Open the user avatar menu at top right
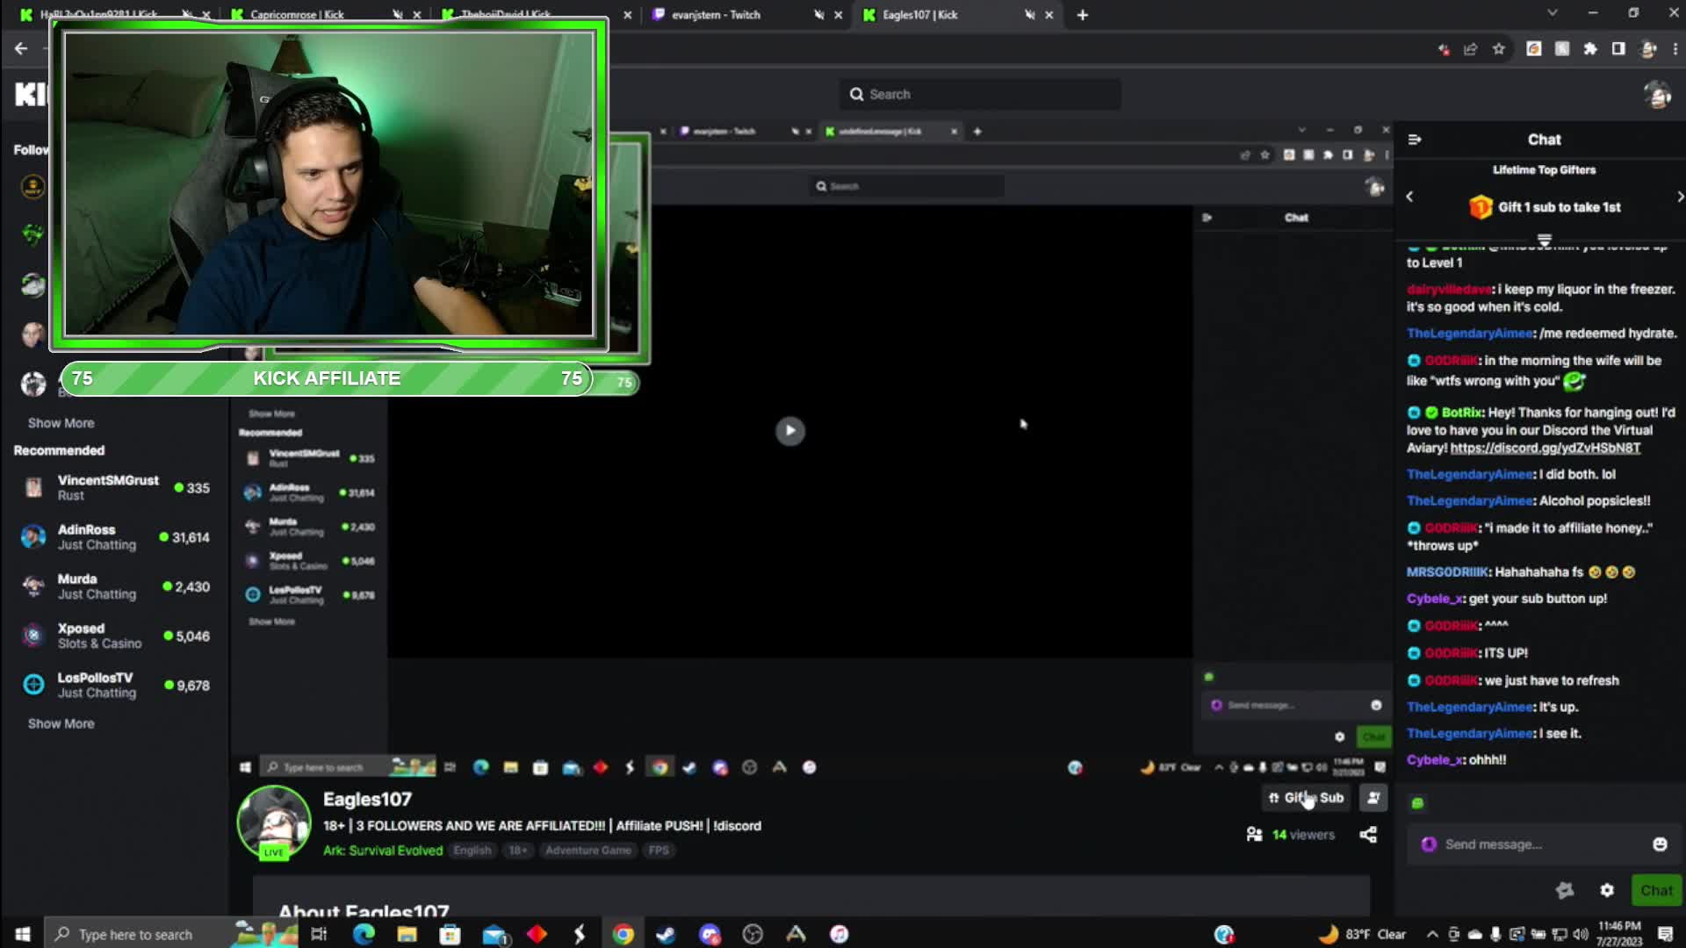The image size is (1686, 948). click(x=1657, y=95)
